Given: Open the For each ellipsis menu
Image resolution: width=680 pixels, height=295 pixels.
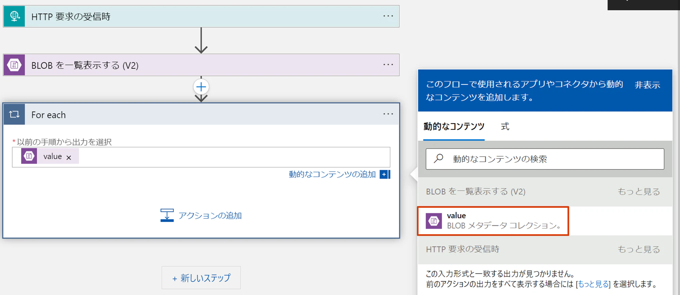Looking at the screenshot, I should click(388, 114).
